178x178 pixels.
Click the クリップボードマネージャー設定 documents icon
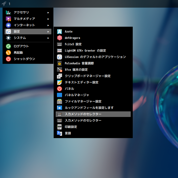60,76
